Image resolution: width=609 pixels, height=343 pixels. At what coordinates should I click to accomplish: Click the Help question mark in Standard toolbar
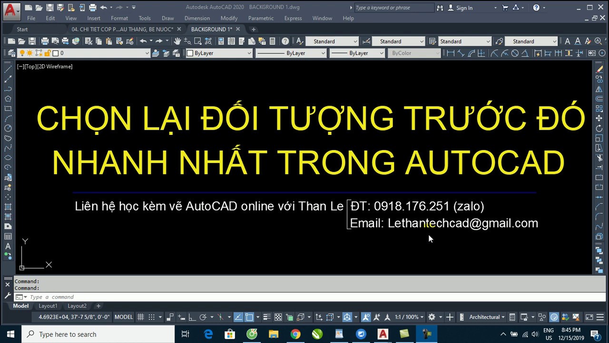tap(285, 41)
